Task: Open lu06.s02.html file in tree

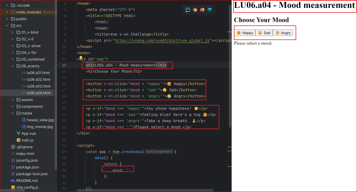Action: [38, 79]
